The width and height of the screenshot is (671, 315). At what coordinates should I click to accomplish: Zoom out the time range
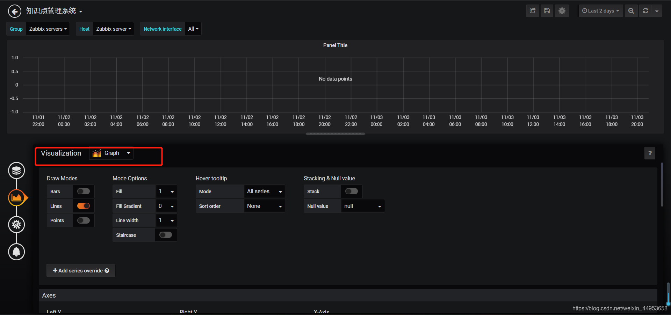631,11
